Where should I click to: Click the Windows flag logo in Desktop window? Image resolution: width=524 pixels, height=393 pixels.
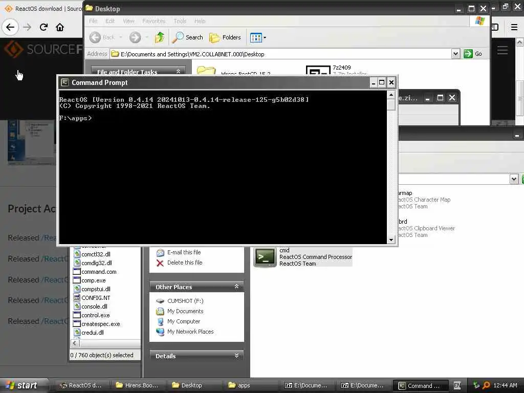(480, 21)
